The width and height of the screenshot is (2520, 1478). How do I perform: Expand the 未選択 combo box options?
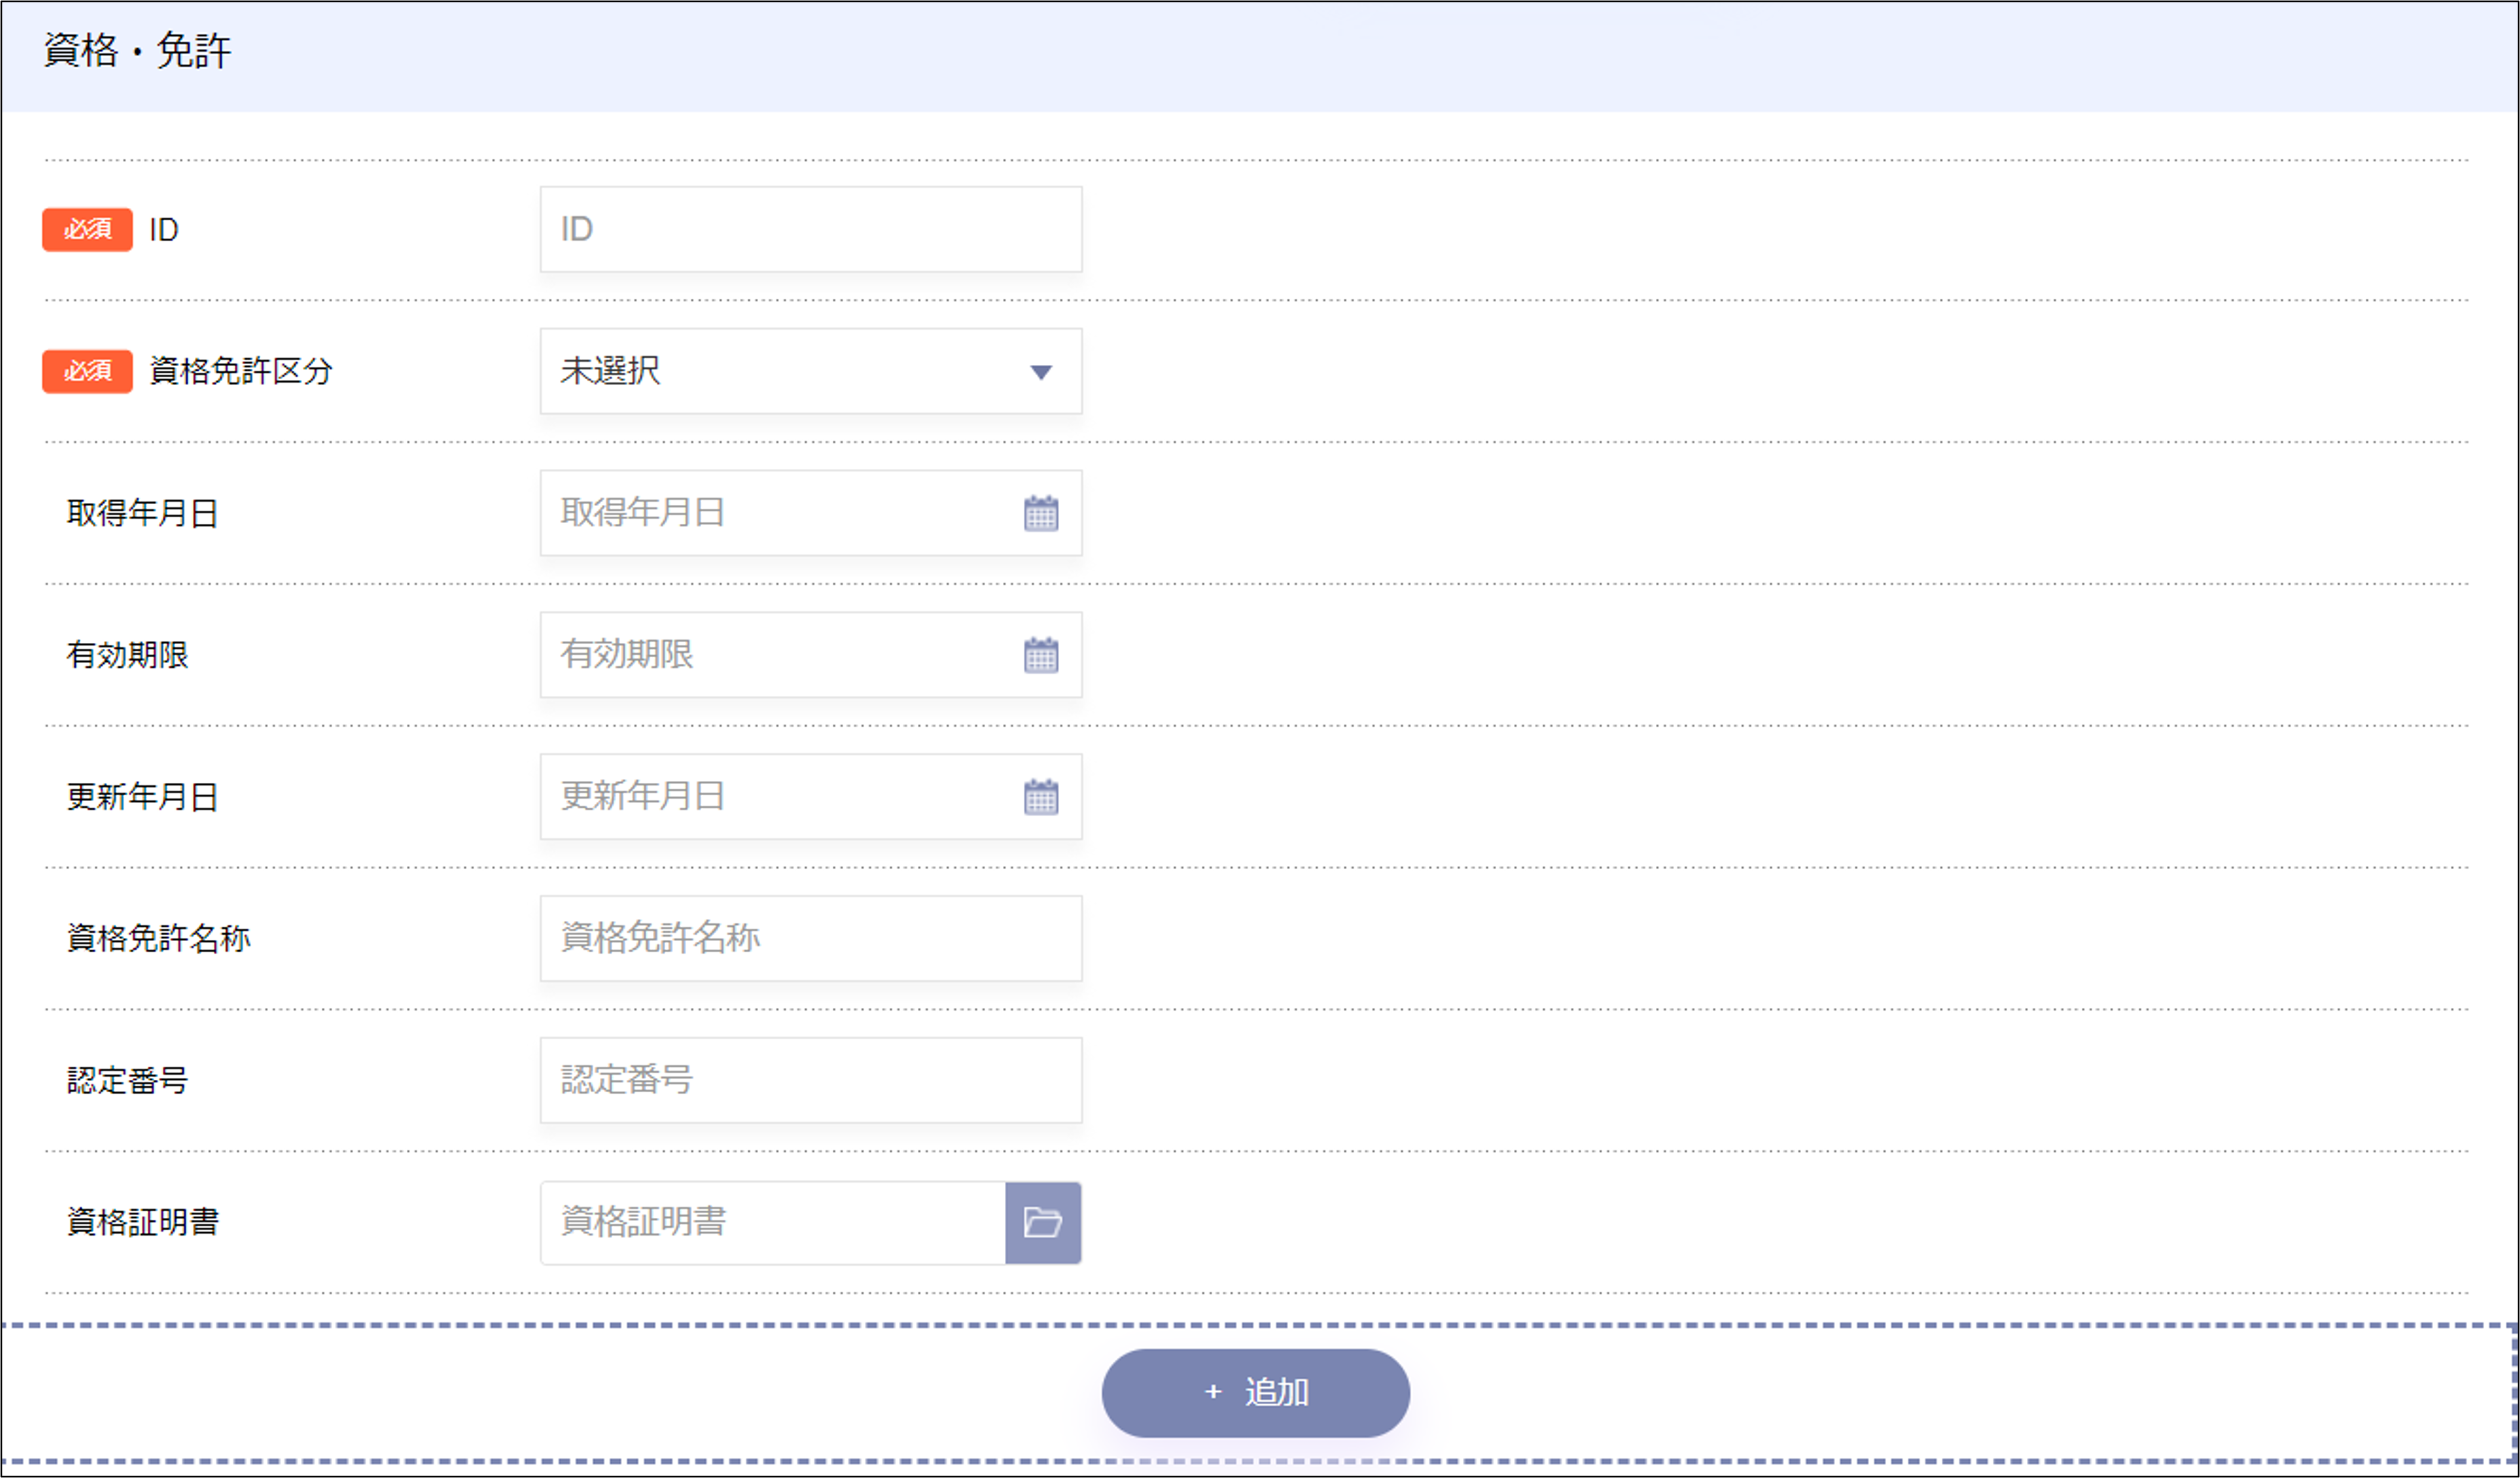click(810, 372)
